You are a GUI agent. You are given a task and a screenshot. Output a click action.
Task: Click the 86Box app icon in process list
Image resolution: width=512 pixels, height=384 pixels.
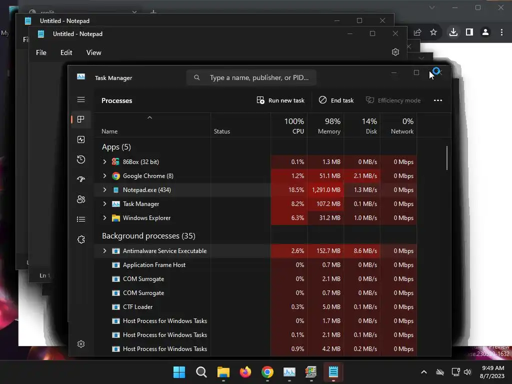pos(116,161)
